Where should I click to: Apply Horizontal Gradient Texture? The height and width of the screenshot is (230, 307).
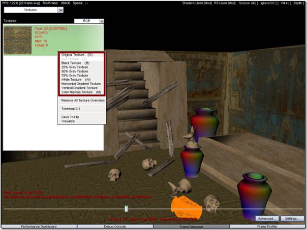point(79,84)
